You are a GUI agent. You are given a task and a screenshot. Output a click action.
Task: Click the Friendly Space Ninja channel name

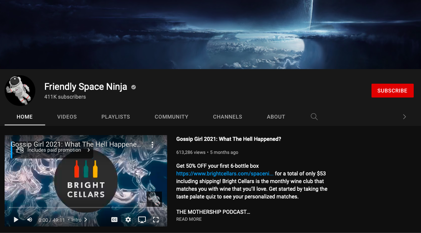click(x=86, y=87)
